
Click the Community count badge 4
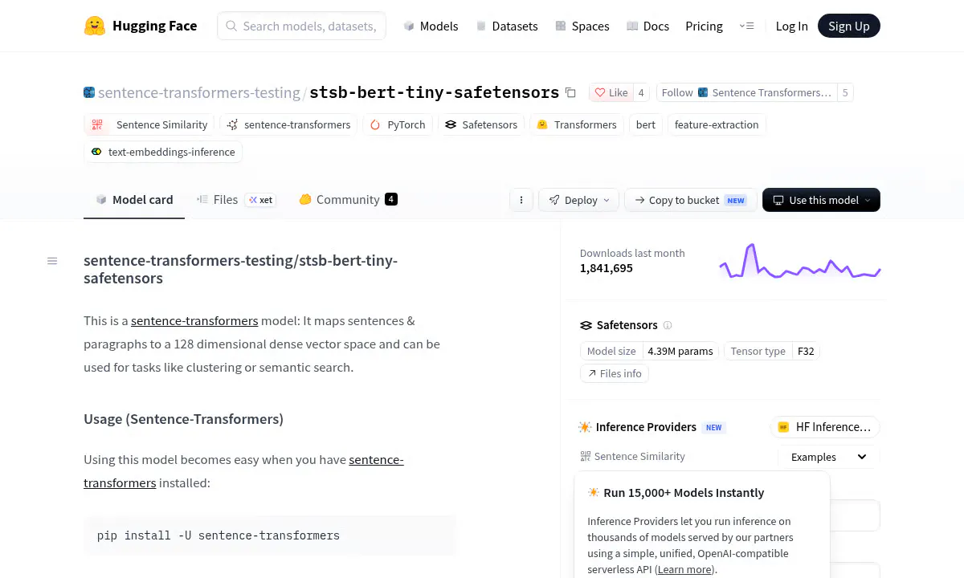391,199
